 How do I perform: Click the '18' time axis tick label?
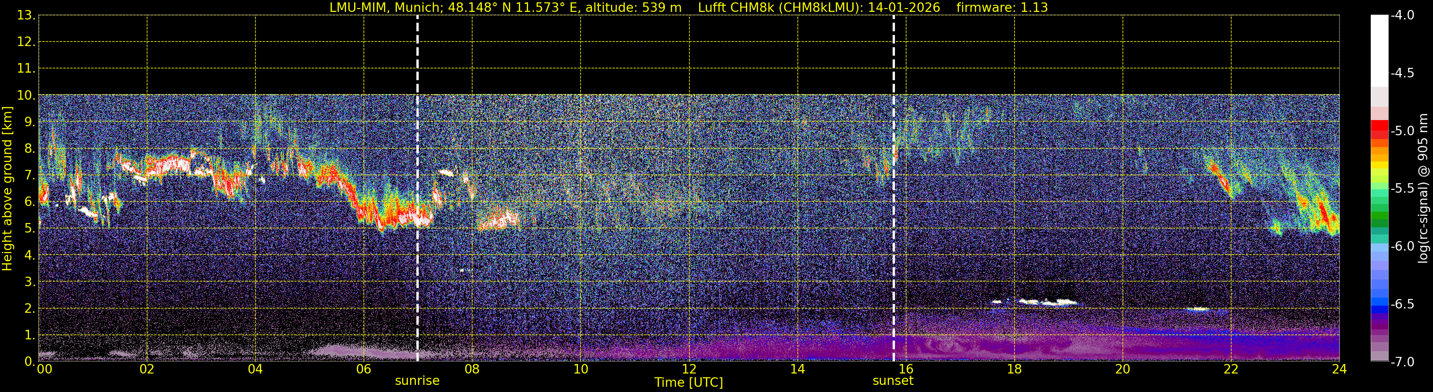1015,369
